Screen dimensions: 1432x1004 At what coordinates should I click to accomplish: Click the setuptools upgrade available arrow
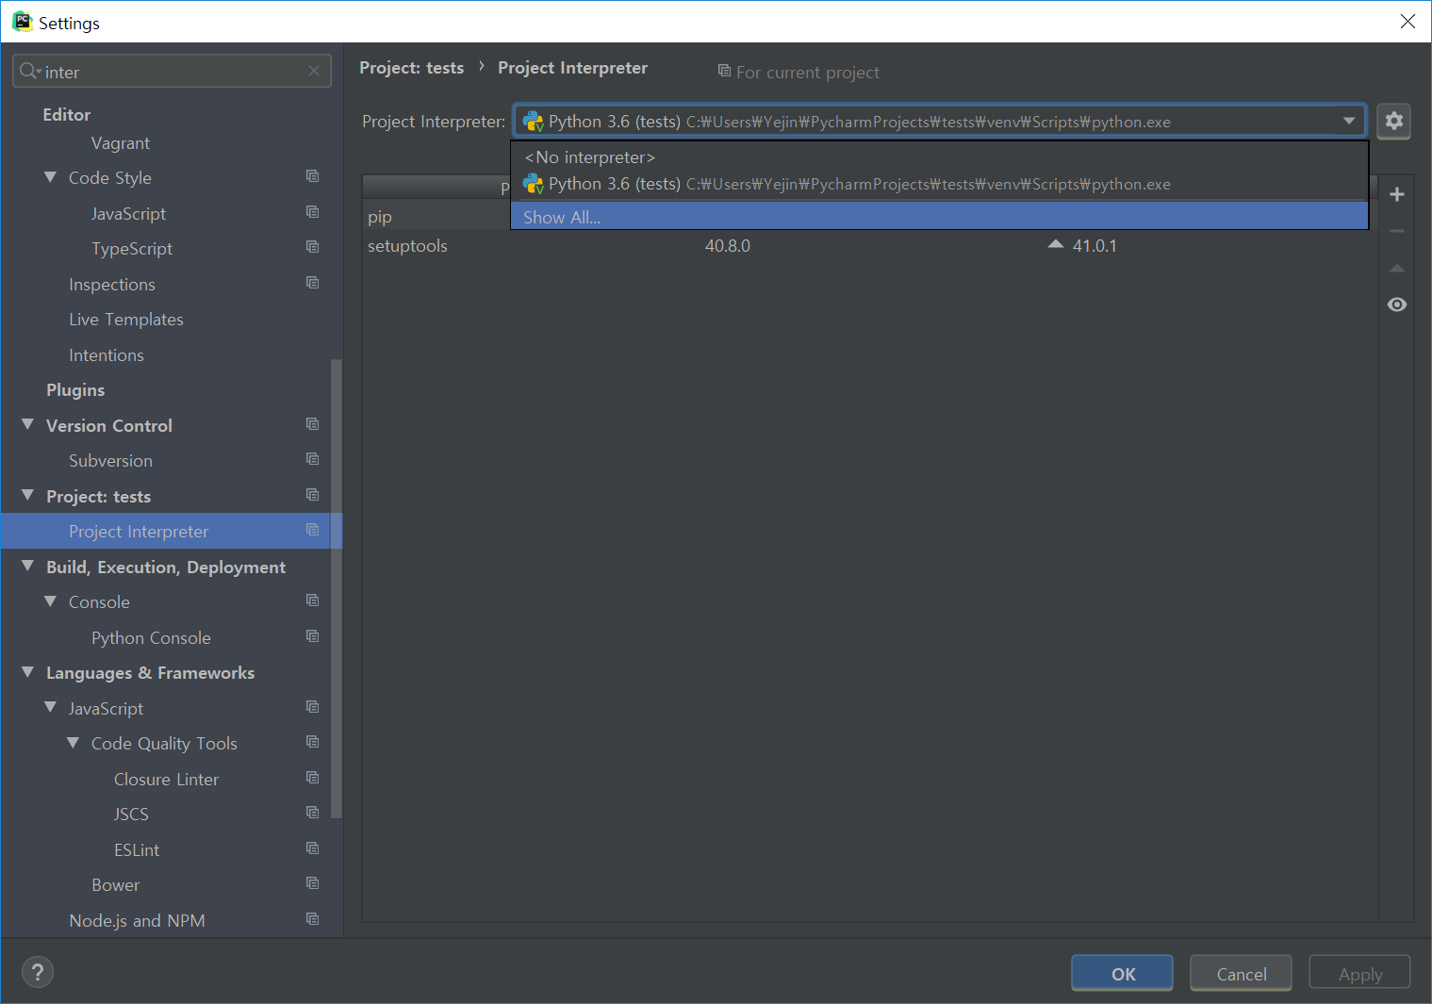(1056, 244)
